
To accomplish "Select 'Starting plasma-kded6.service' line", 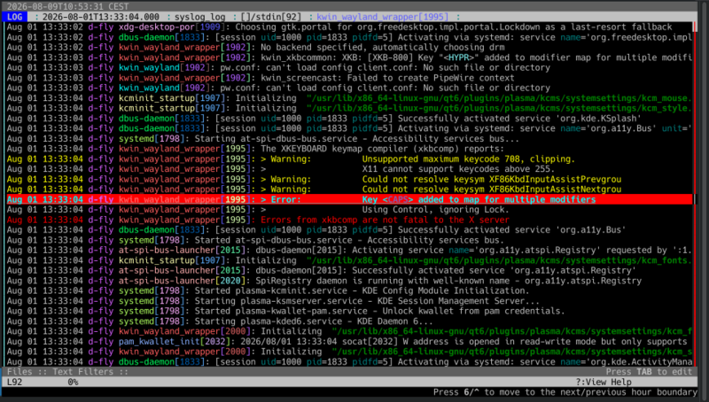I will point(349,321).
